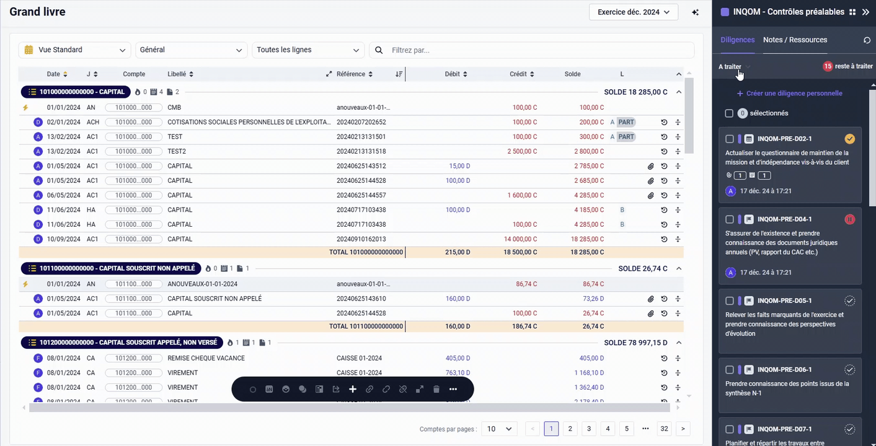Click the sparkle icon beside the Exercice selector
This screenshot has height=446, width=876.
[x=696, y=12]
